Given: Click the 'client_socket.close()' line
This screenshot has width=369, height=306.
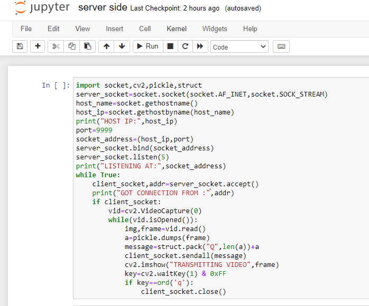Looking at the screenshot, I should coord(183,291).
